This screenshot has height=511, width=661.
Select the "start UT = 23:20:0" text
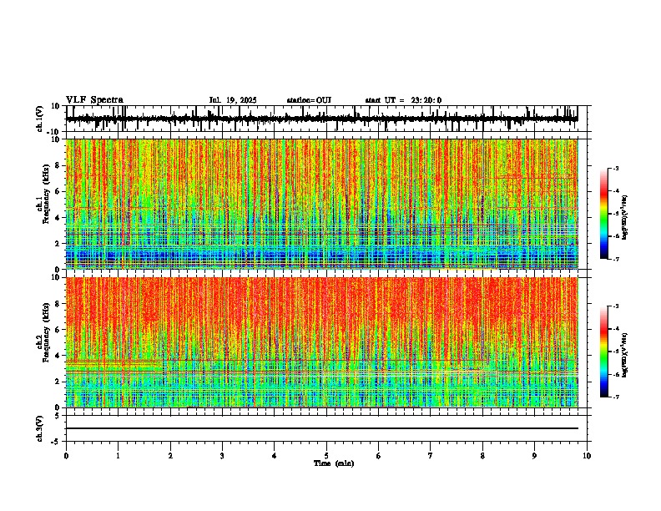tap(403, 100)
